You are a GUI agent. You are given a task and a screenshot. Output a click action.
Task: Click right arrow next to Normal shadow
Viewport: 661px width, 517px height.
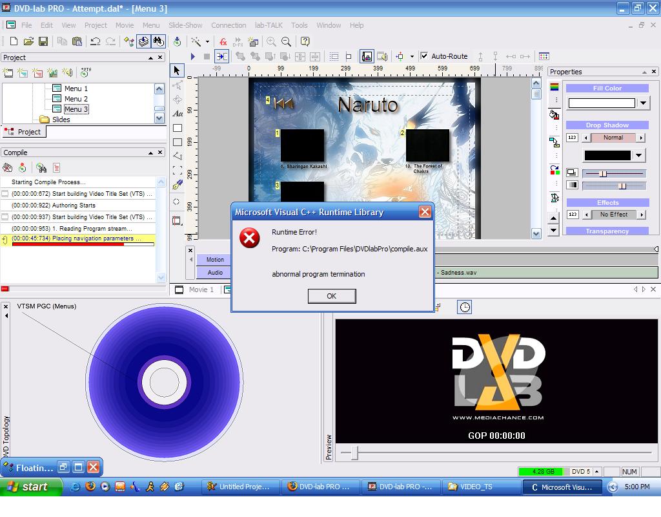(641, 138)
